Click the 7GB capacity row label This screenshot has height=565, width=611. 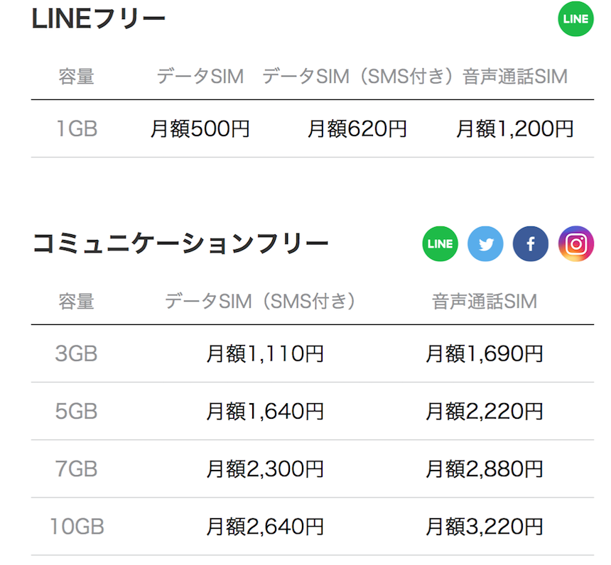(77, 468)
